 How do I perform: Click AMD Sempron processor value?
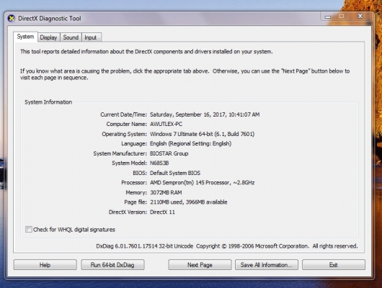[x=203, y=183]
